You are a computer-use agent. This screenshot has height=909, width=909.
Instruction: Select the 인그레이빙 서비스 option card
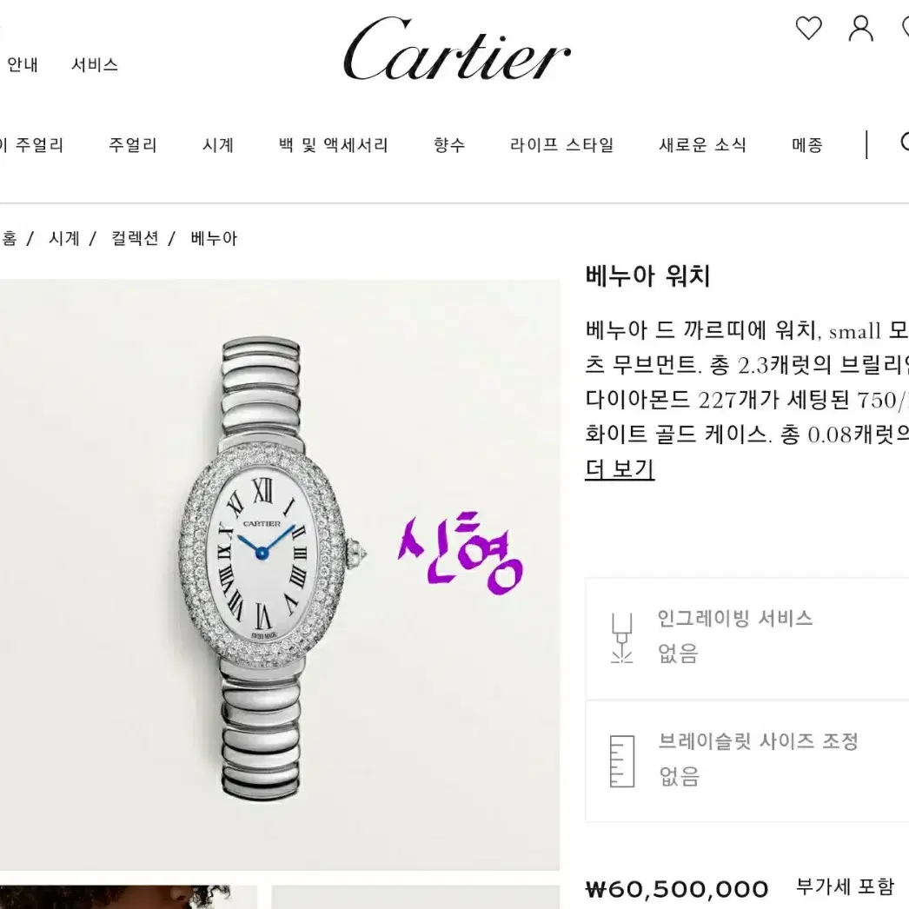click(x=746, y=638)
